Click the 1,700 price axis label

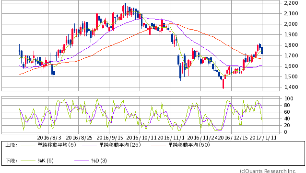click(291, 55)
